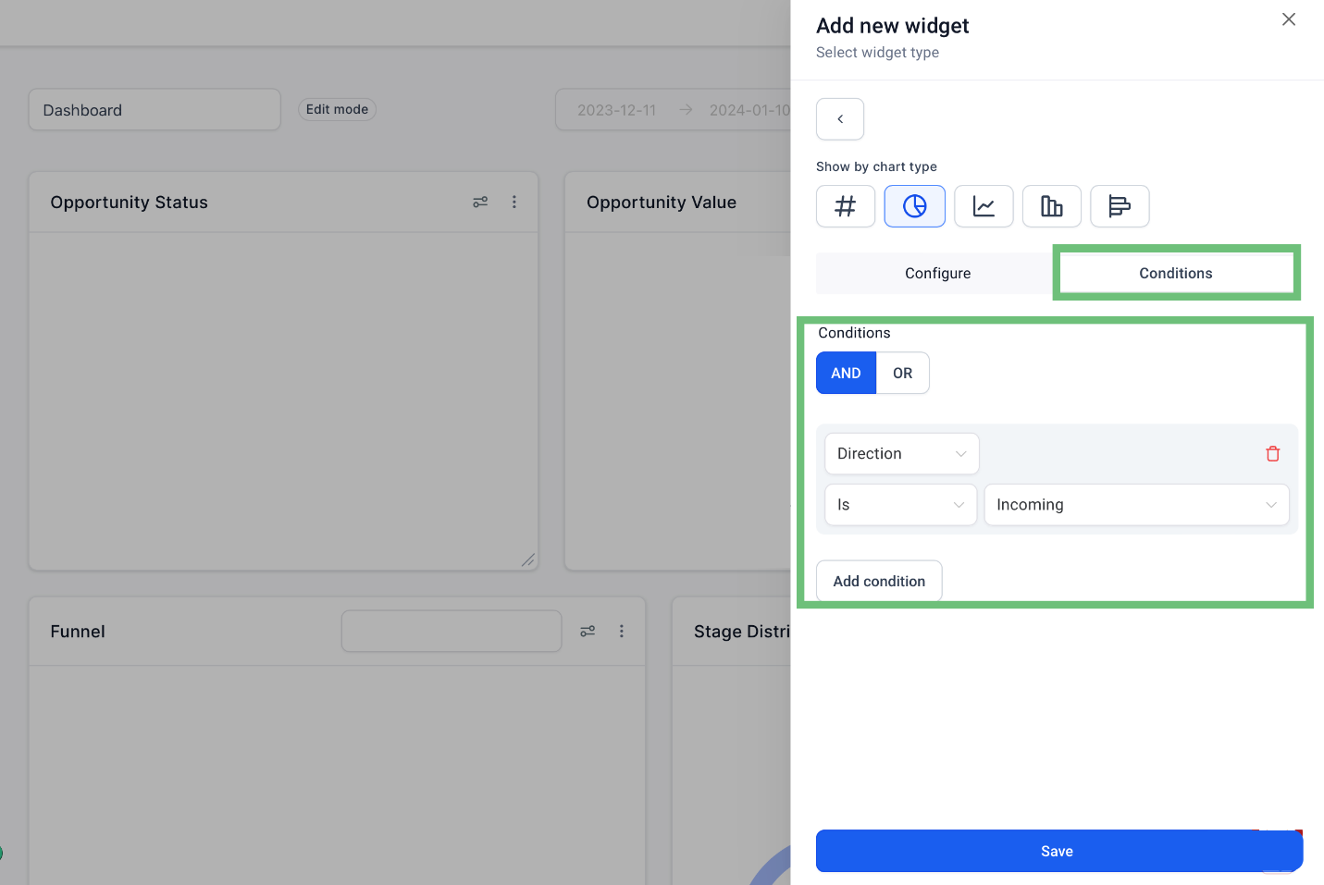Select the AND condition operator
The width and height of the screenshot is (1324, 885).
click(x=846, y=373)
